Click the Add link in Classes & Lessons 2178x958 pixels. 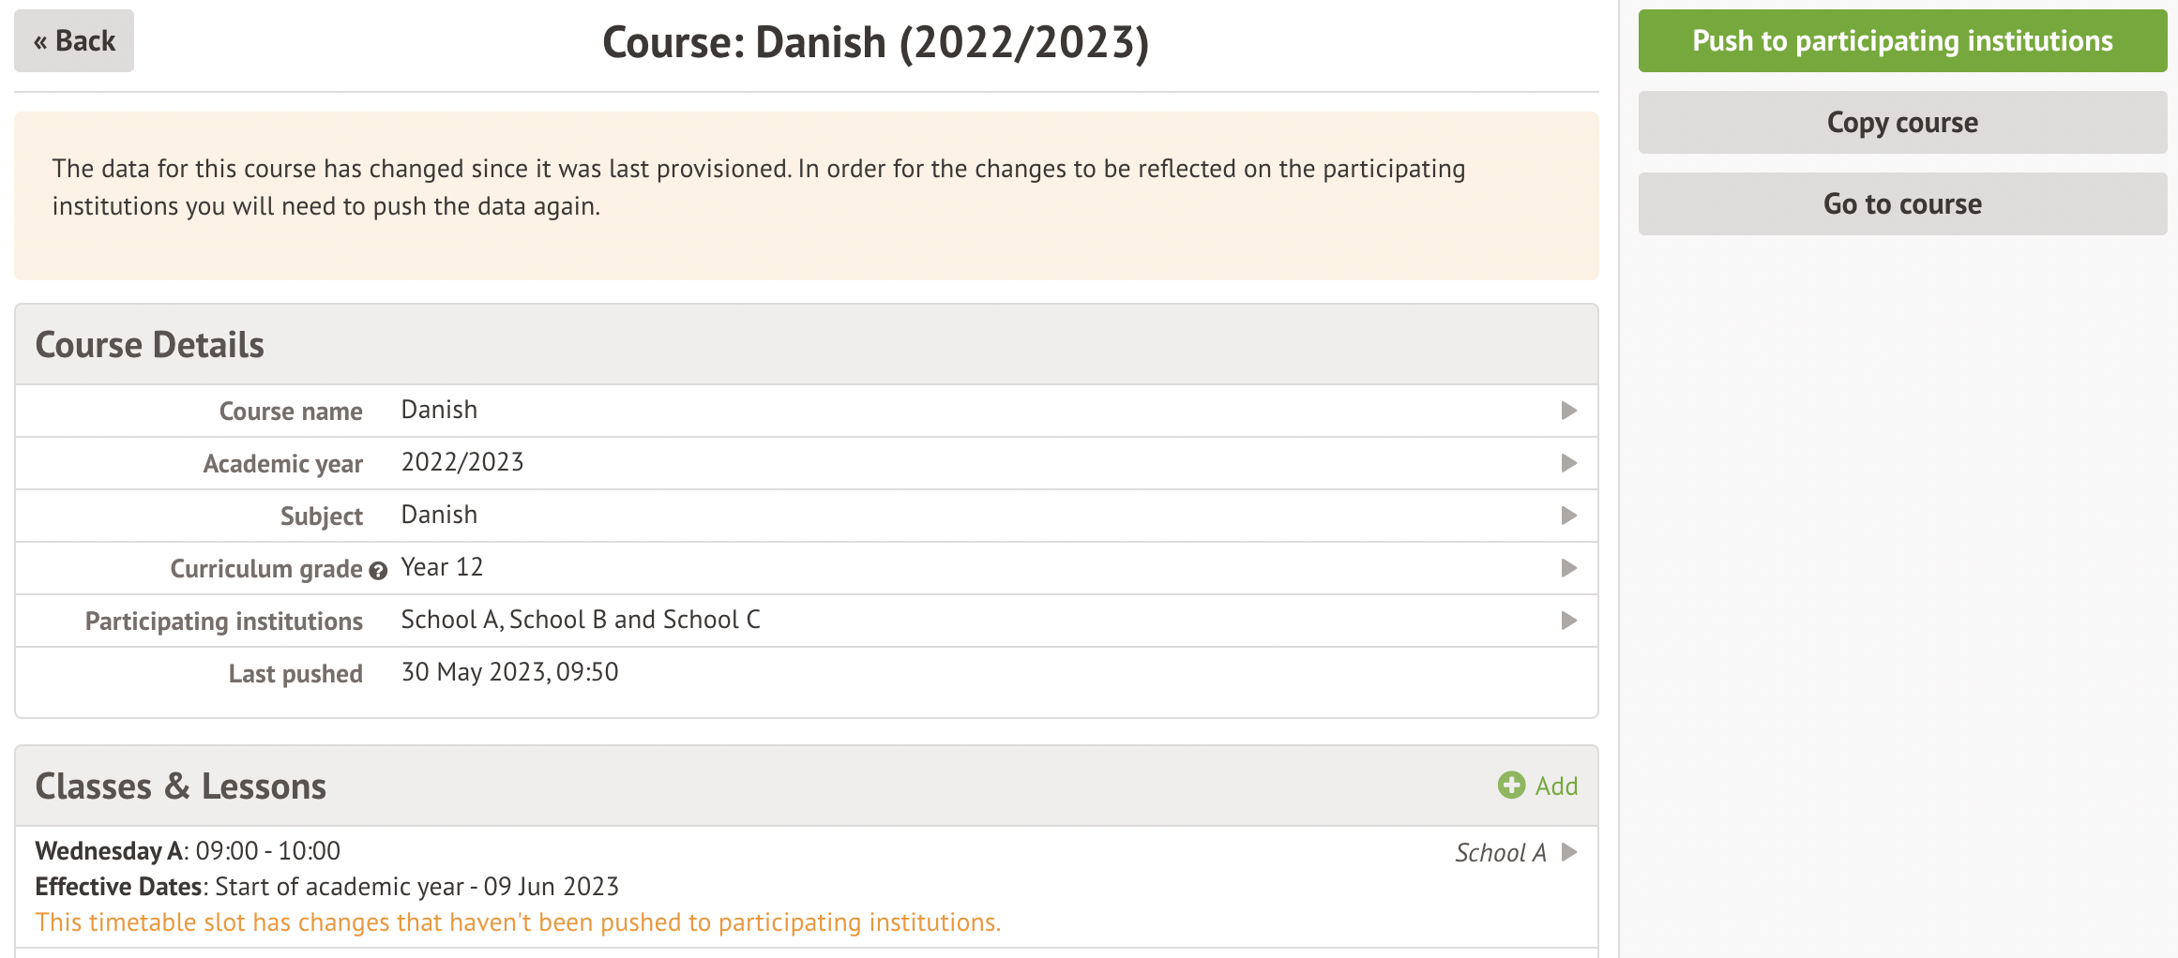(x=1556, y=786)
